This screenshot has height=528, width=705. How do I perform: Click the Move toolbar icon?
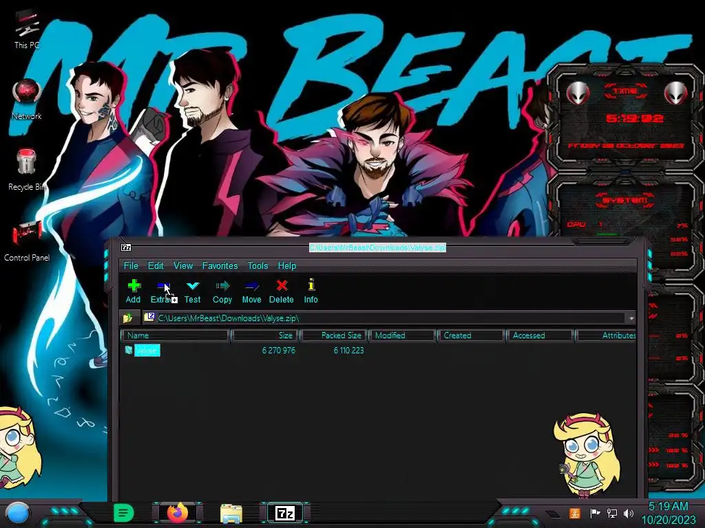click(x=251, y=291)
